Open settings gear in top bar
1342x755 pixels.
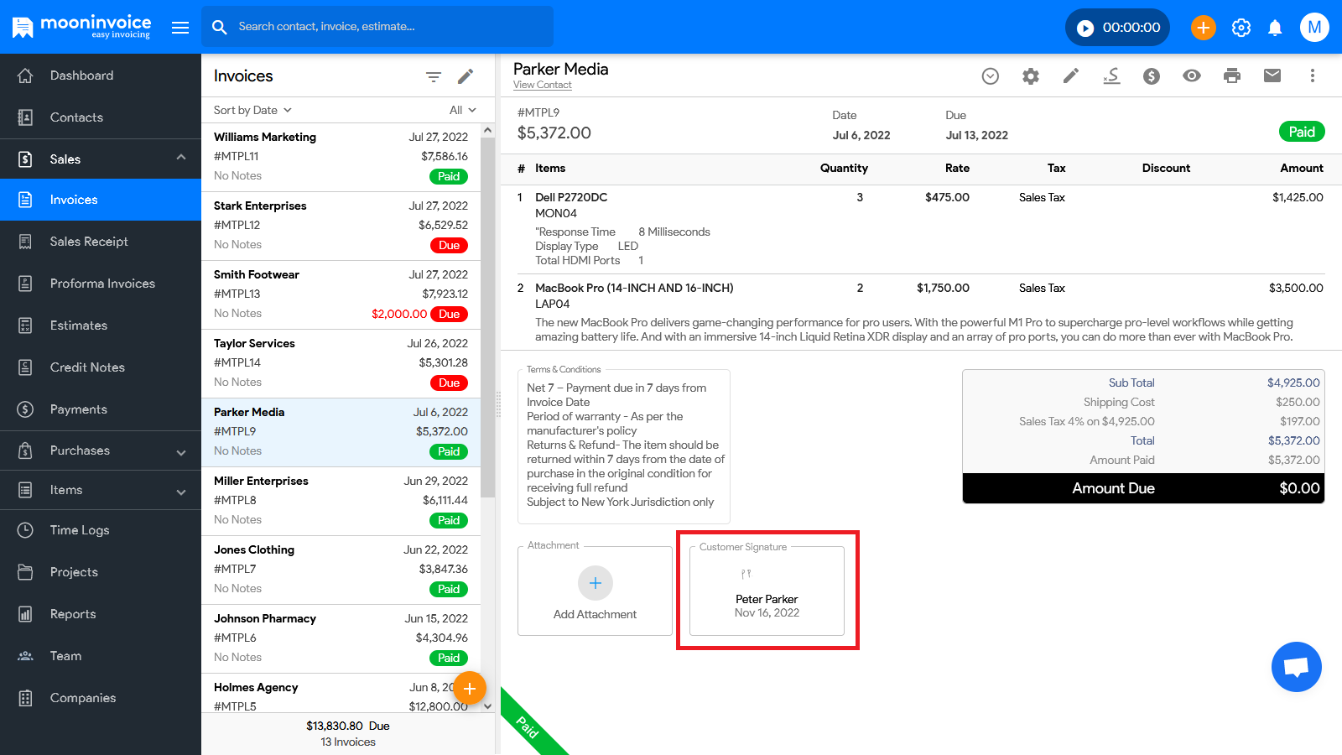pyautogui.click(x=1241, y=28)
